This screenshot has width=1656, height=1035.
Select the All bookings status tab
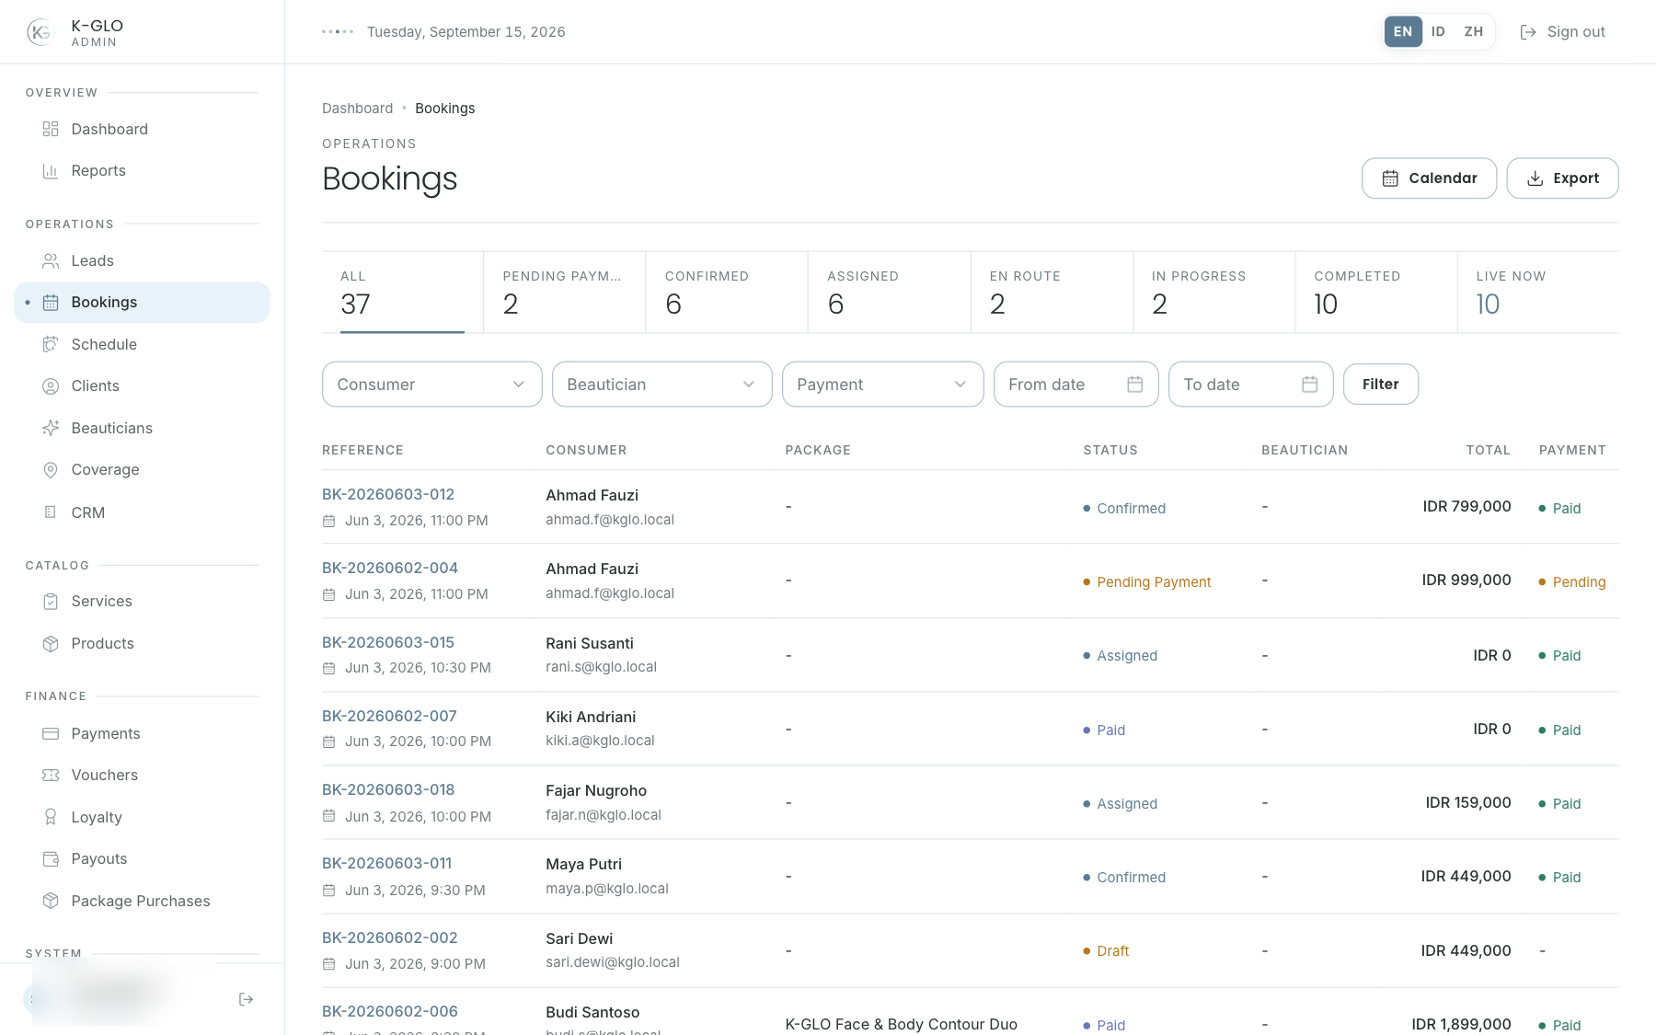point(402,293)
